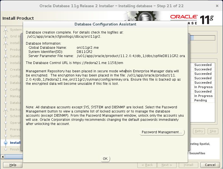This screenshot has width=223, height=169.
Task: Select the Finish step in sidebar
Action: 14,149
